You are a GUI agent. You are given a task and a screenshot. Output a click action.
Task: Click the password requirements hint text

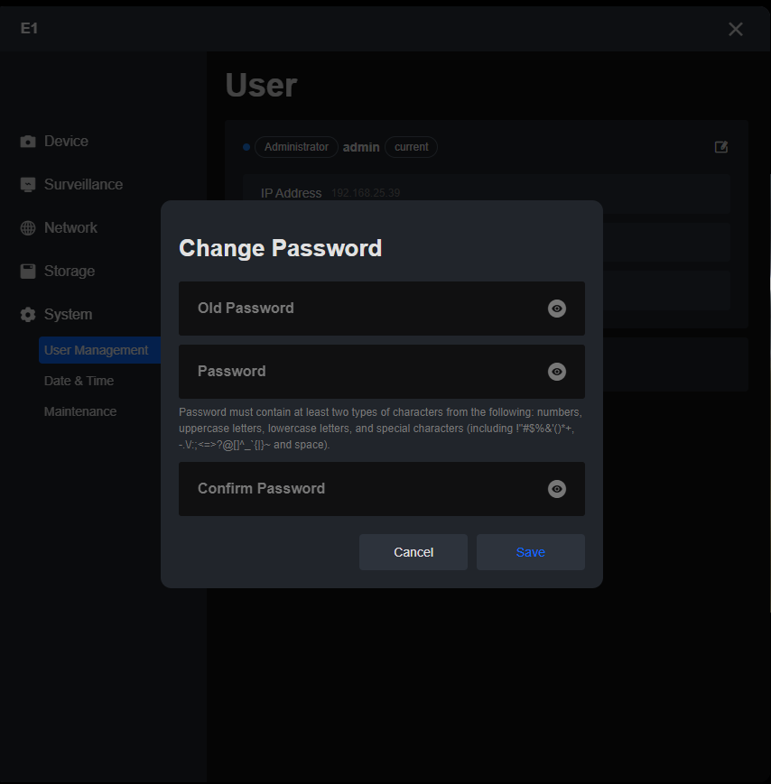pyautogui.click(x=380, y=429)
